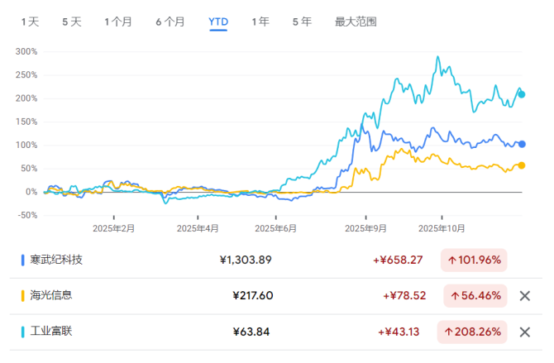Switch to the 5年 range tab
This screenshot has height=363, width=554.
(x=302, y=22)
